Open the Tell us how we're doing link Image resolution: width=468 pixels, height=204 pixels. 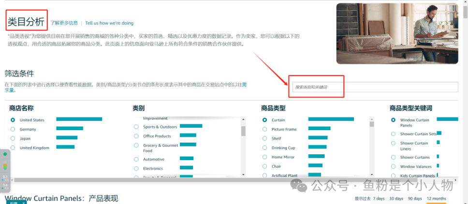click(109, 23)
